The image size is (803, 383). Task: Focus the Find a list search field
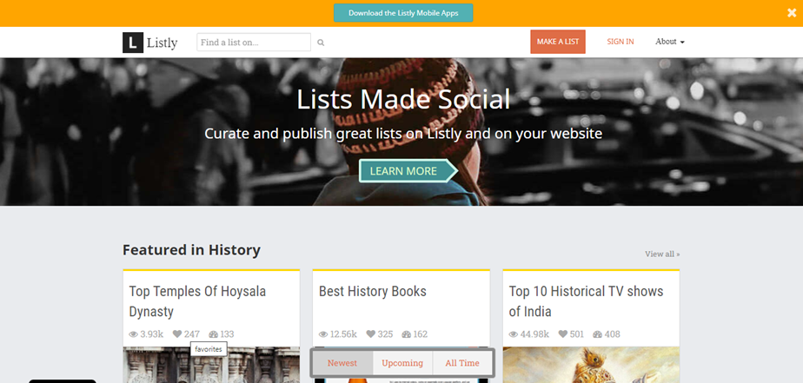[254, 42]
